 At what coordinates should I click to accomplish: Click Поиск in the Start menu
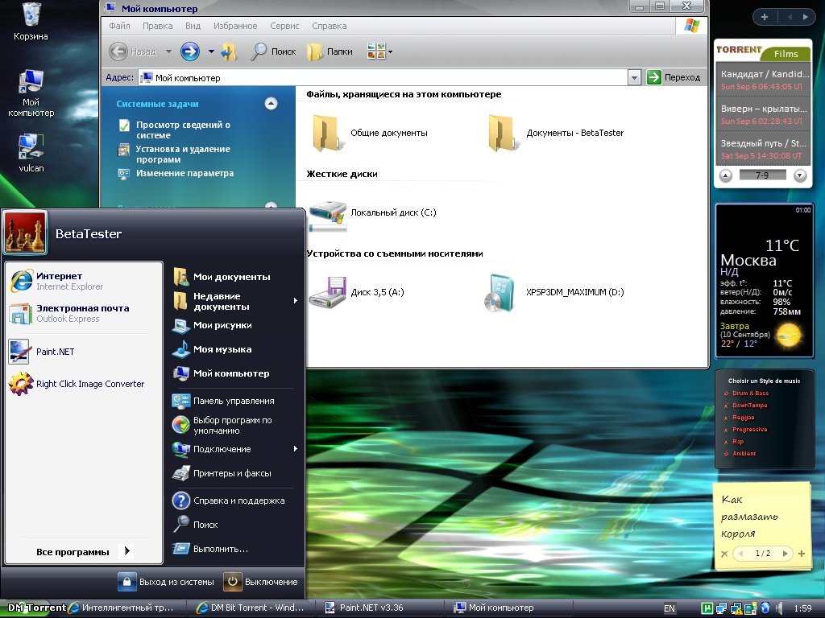point(195,525)
